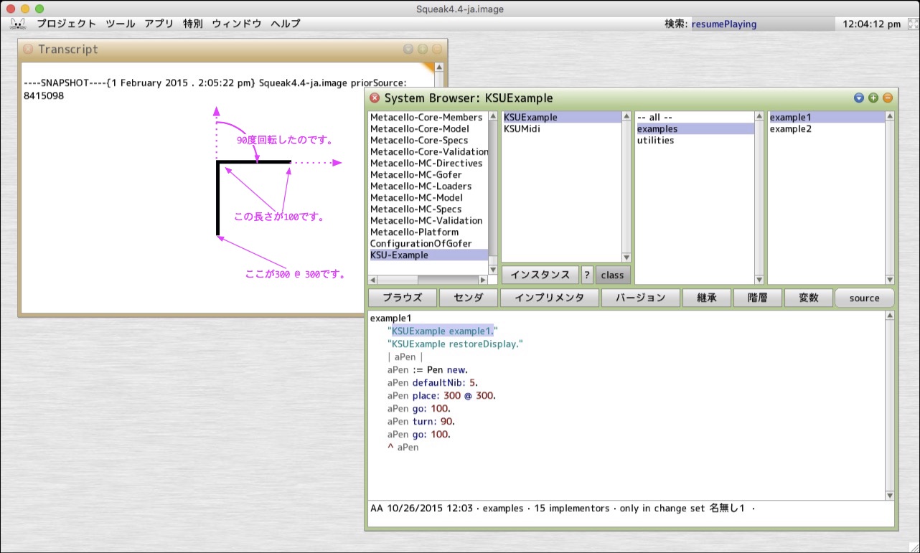The height and width of the screenshot is (553, 920).
Task: Click protocol list scroll down arrow
Action: pos(759,280)
